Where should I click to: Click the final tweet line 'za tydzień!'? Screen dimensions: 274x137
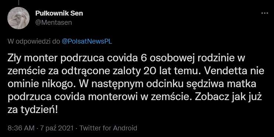coord(33,110)
